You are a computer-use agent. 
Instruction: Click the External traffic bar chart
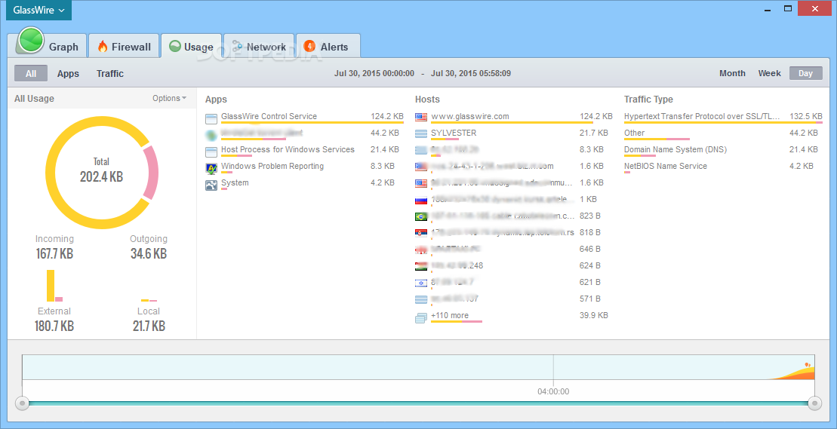point(54,286)
